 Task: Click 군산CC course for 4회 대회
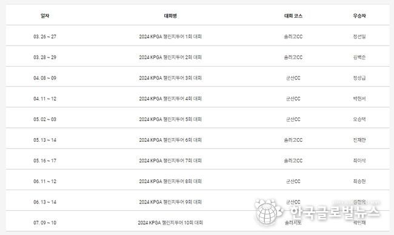[x=293, y=99]
